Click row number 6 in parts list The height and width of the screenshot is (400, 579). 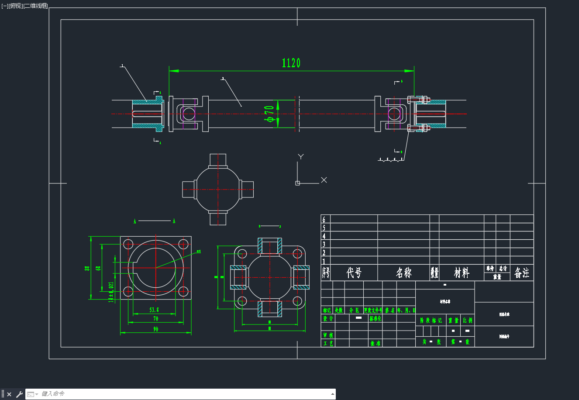point(324,219)
